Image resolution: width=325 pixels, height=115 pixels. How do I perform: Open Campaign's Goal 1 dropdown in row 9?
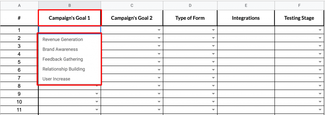(x=96, y=94)
